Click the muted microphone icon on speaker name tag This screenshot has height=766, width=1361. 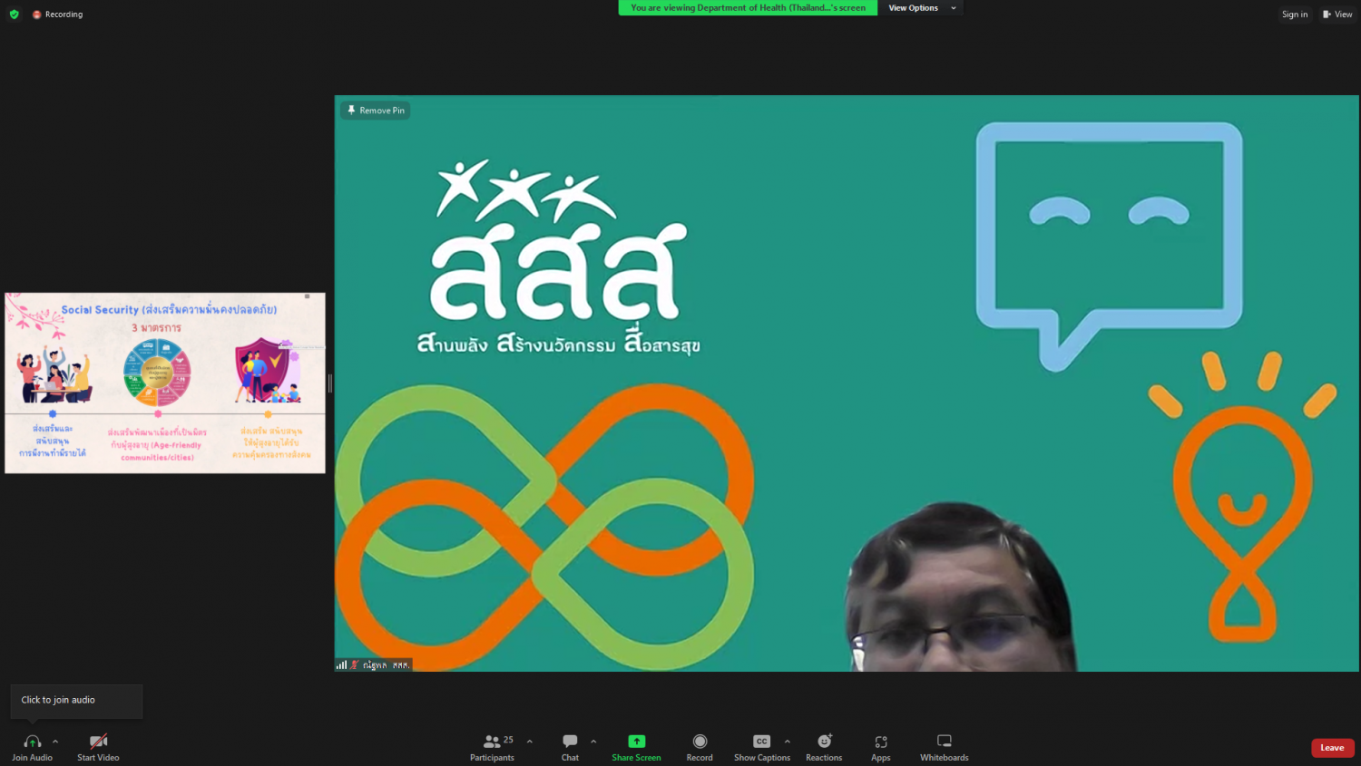(354, 664)
